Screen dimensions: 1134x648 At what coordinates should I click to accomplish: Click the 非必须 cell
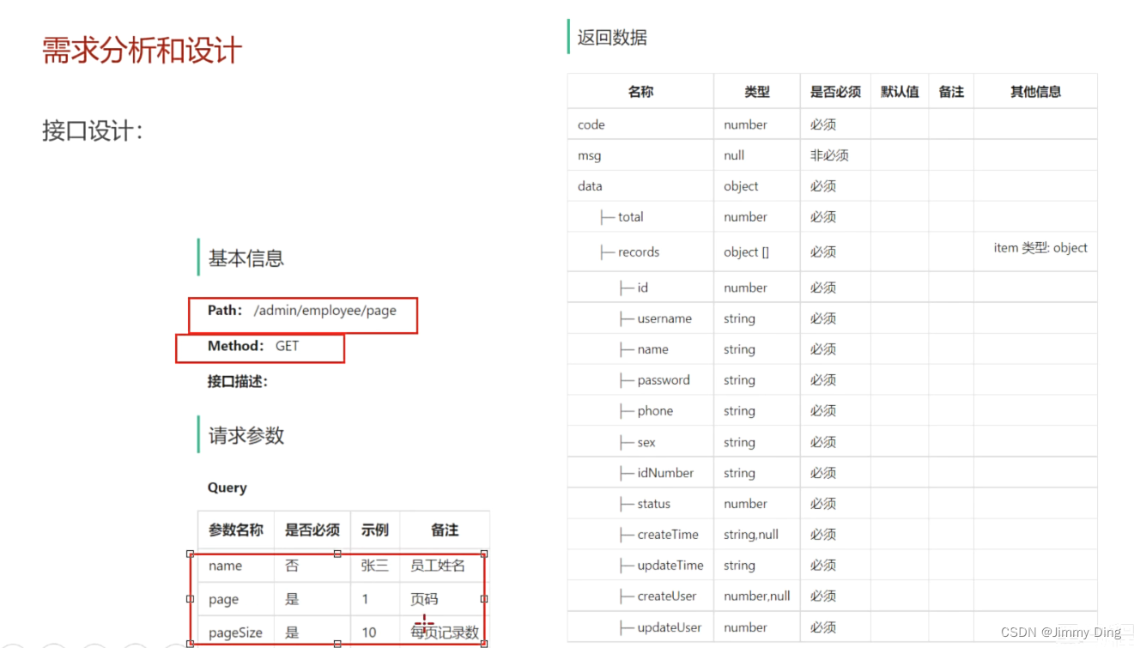(829, 155)
